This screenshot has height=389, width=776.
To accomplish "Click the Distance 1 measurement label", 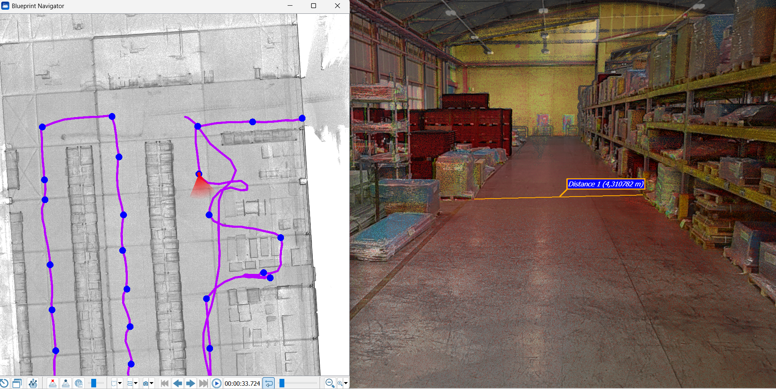I will coord(605,184).
